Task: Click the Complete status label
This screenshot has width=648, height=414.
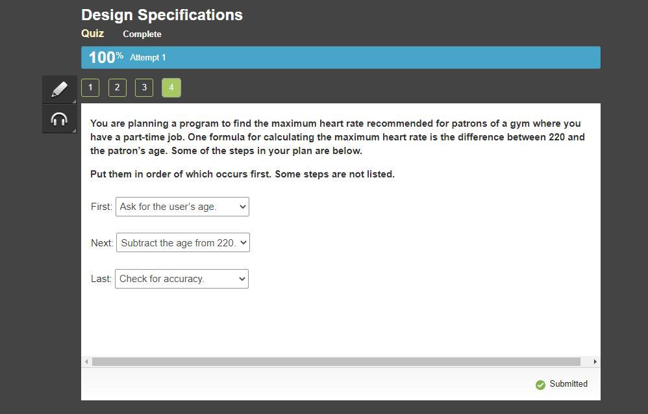Action: 142,34
